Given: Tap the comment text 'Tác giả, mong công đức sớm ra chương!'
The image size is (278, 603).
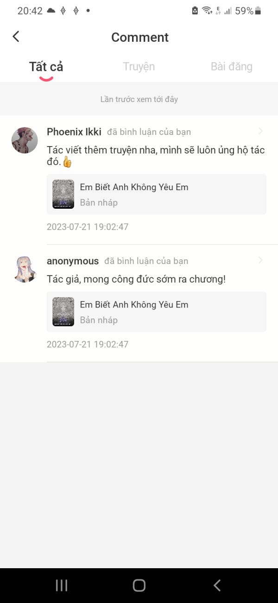Looking at the screenshot, I should (136, 279).
